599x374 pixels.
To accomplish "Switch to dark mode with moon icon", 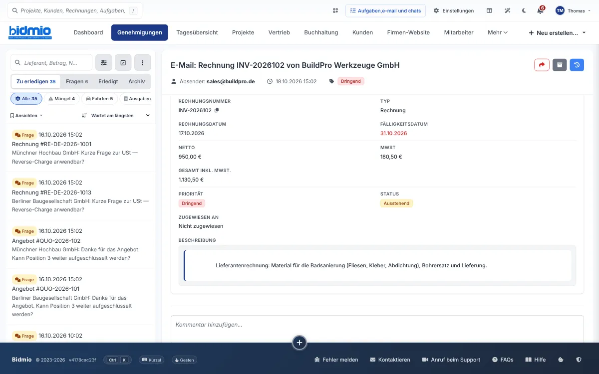I will [524, 10].
